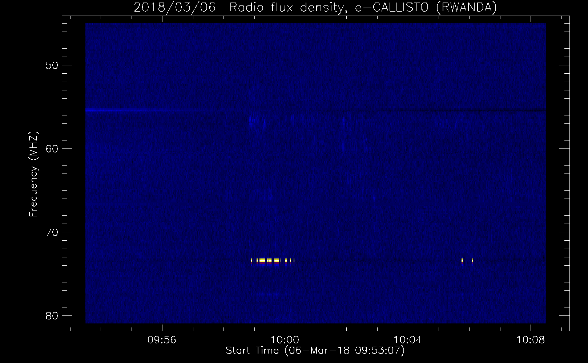This screenshot has height=363, width=588.
Task: Click the 10:00 time tick label
Action: tap(285, 340)
